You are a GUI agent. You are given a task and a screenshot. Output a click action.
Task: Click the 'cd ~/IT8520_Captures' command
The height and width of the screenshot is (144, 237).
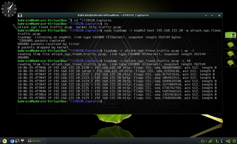pyautogui.click(x=93, y=21)
